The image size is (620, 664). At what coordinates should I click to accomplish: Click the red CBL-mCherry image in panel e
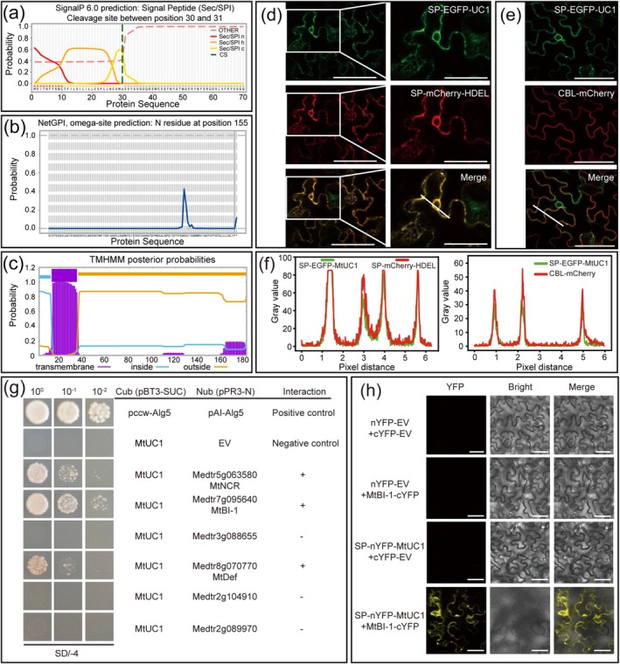(570, 125)
